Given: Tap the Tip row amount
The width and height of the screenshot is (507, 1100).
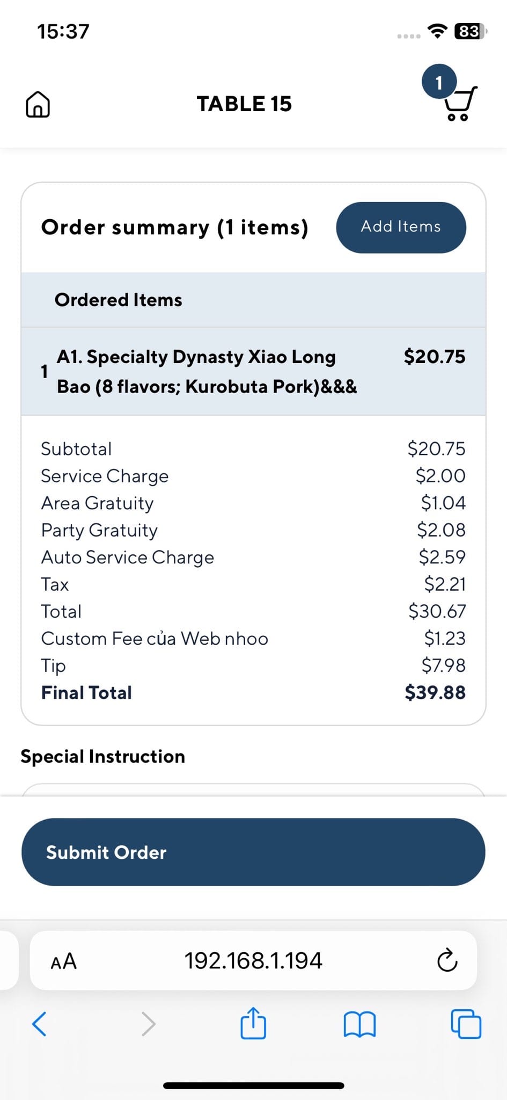Looking at the screenshot, I should point(443,665).
